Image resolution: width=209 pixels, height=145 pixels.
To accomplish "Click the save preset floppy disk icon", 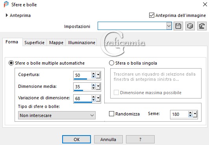I will click(178, 26).
